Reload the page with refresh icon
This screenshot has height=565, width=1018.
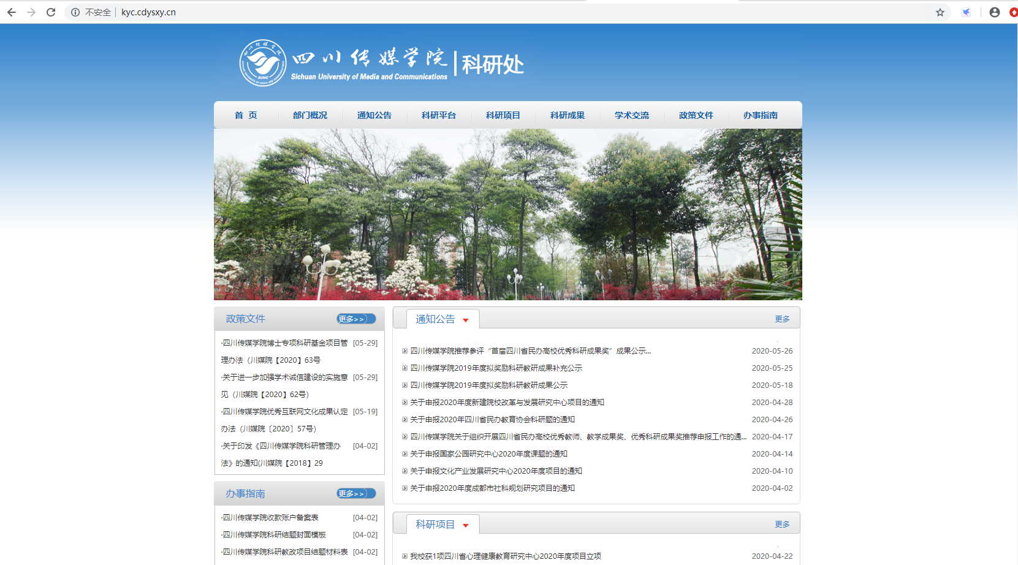51,12
